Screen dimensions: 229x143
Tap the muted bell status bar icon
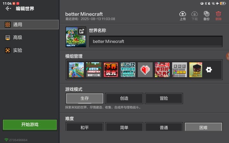pyautogui.click(x=209, y=3)
